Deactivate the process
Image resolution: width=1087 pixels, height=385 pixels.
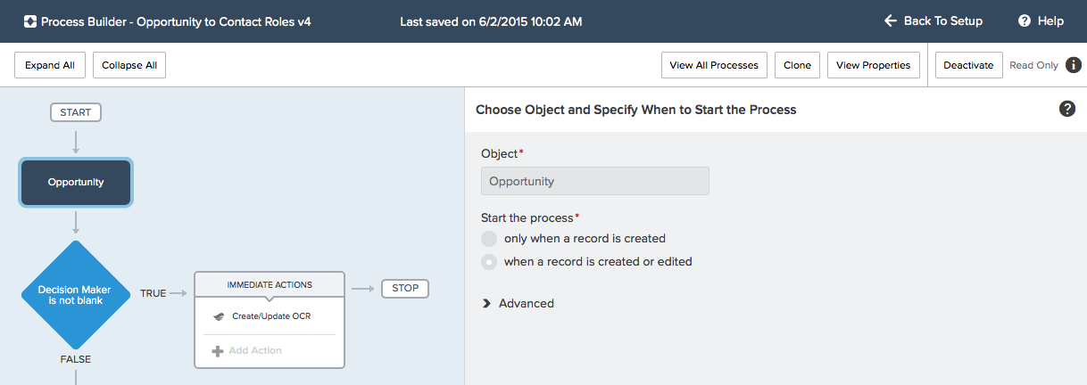click(x=968, y=65)
